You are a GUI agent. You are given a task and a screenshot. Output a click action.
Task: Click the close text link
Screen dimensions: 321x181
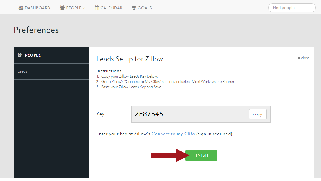[305, 58]
